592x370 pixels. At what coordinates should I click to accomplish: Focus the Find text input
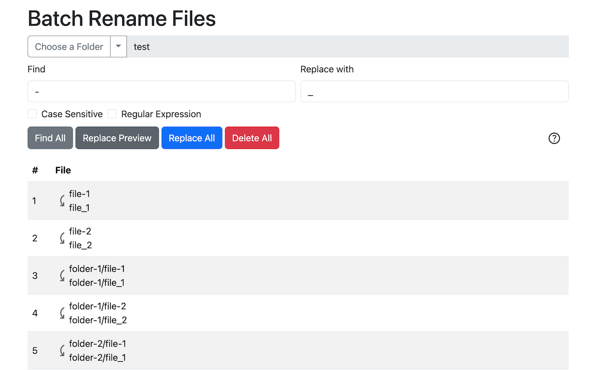[161, 92]
